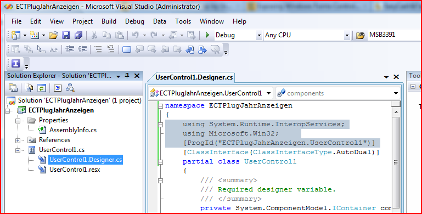Click the Cut scissors icon
This screenshot has width=422, height=214.
tap(94, 35)
